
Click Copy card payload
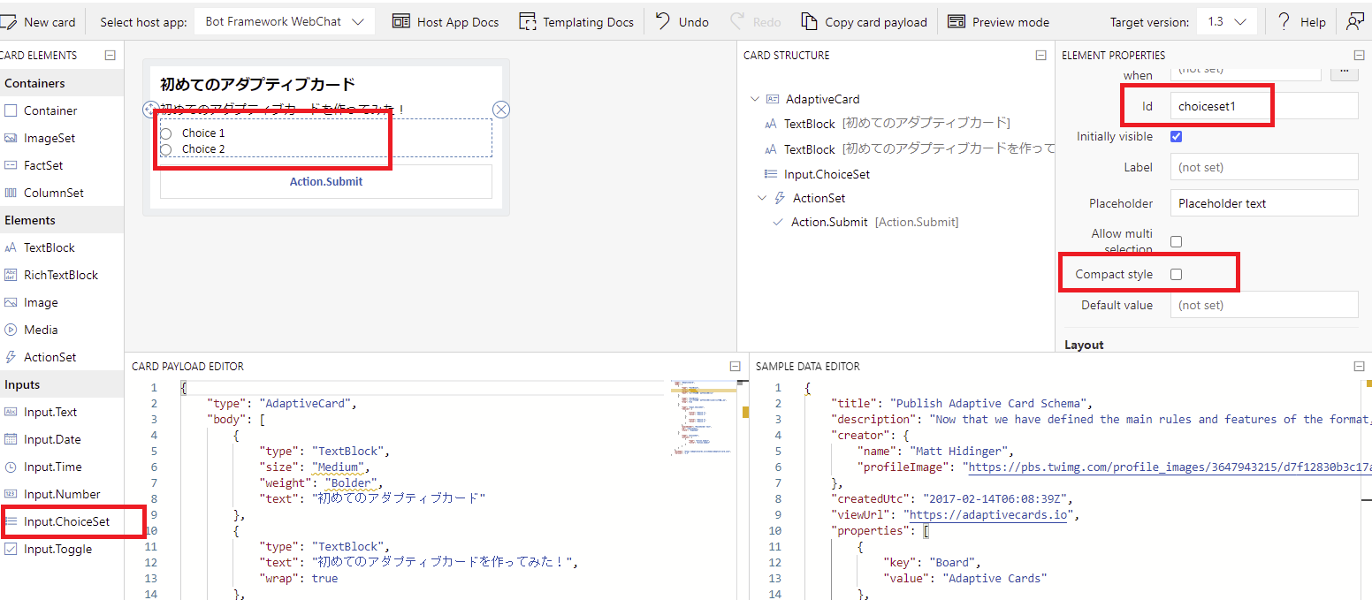pyautogui.click(x=863, y=21)
